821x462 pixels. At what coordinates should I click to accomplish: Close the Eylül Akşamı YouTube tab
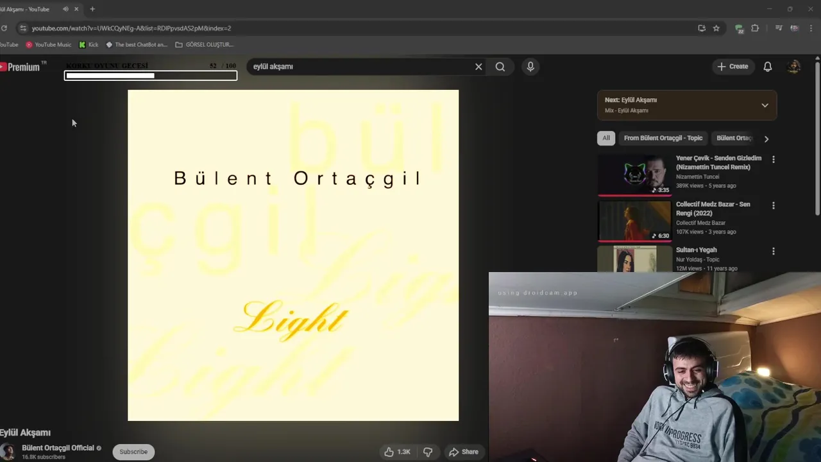[x=78, y=9]
